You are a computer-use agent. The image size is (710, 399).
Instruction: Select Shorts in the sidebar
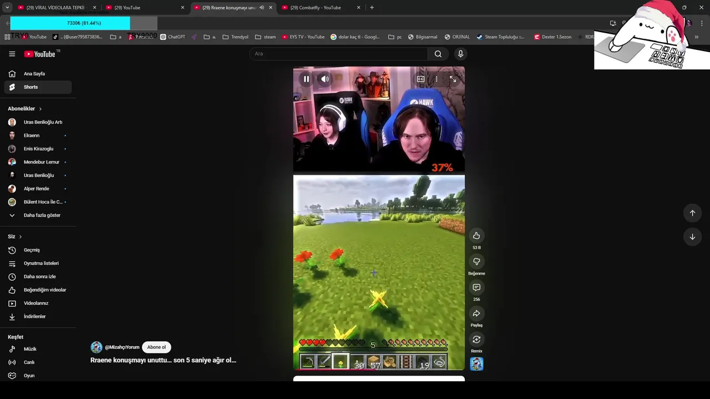coord(38,87)
